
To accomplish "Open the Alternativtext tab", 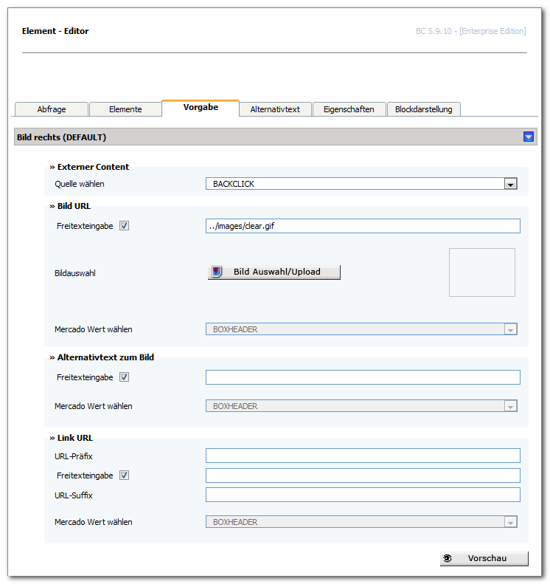I will pos(275,109).
